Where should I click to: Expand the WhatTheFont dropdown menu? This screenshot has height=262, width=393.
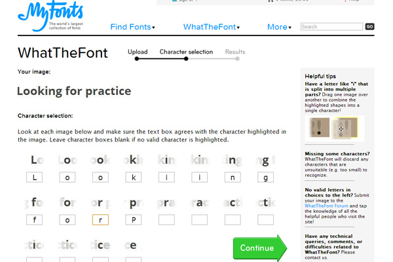point(212,27)
